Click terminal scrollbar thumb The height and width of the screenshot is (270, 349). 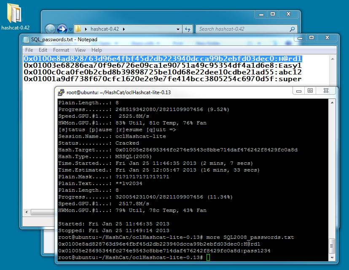[x=332, y=246]
